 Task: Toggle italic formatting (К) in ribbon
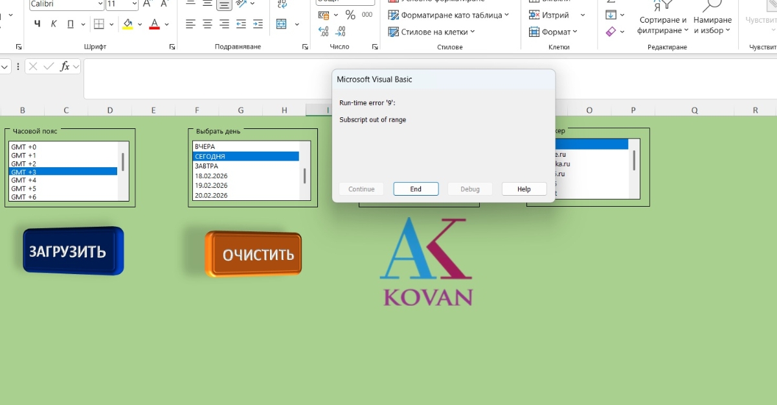[54, 25]
